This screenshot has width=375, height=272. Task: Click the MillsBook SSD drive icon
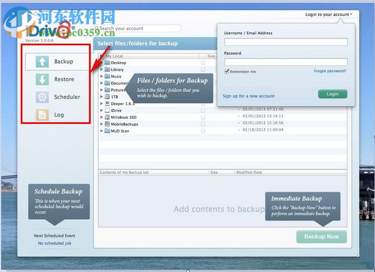(x=107, y=117)
